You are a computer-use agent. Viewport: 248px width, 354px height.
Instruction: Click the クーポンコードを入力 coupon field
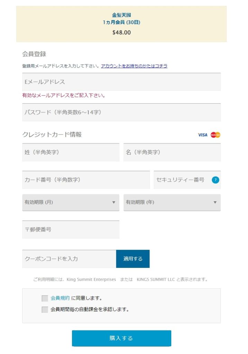69,259
